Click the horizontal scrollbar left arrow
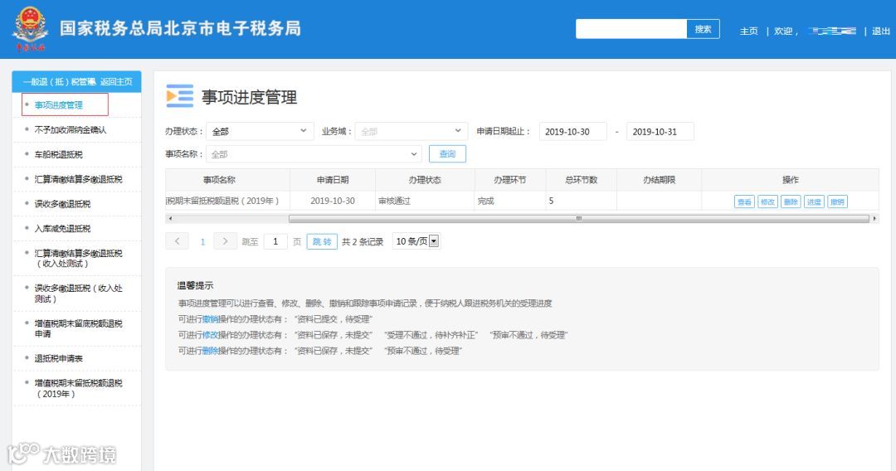 [170, 219]
